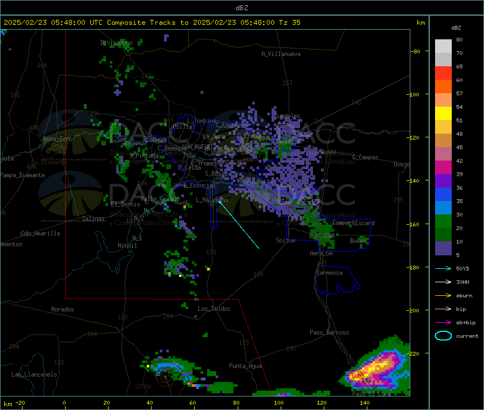Choose the tan 45-48 dBZ swatch
Viewport: 484px width, 410px height.
click(443, 141)
